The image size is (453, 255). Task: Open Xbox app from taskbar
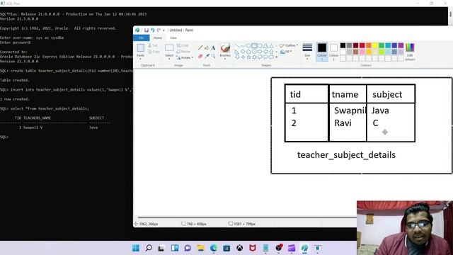point(239,248)
